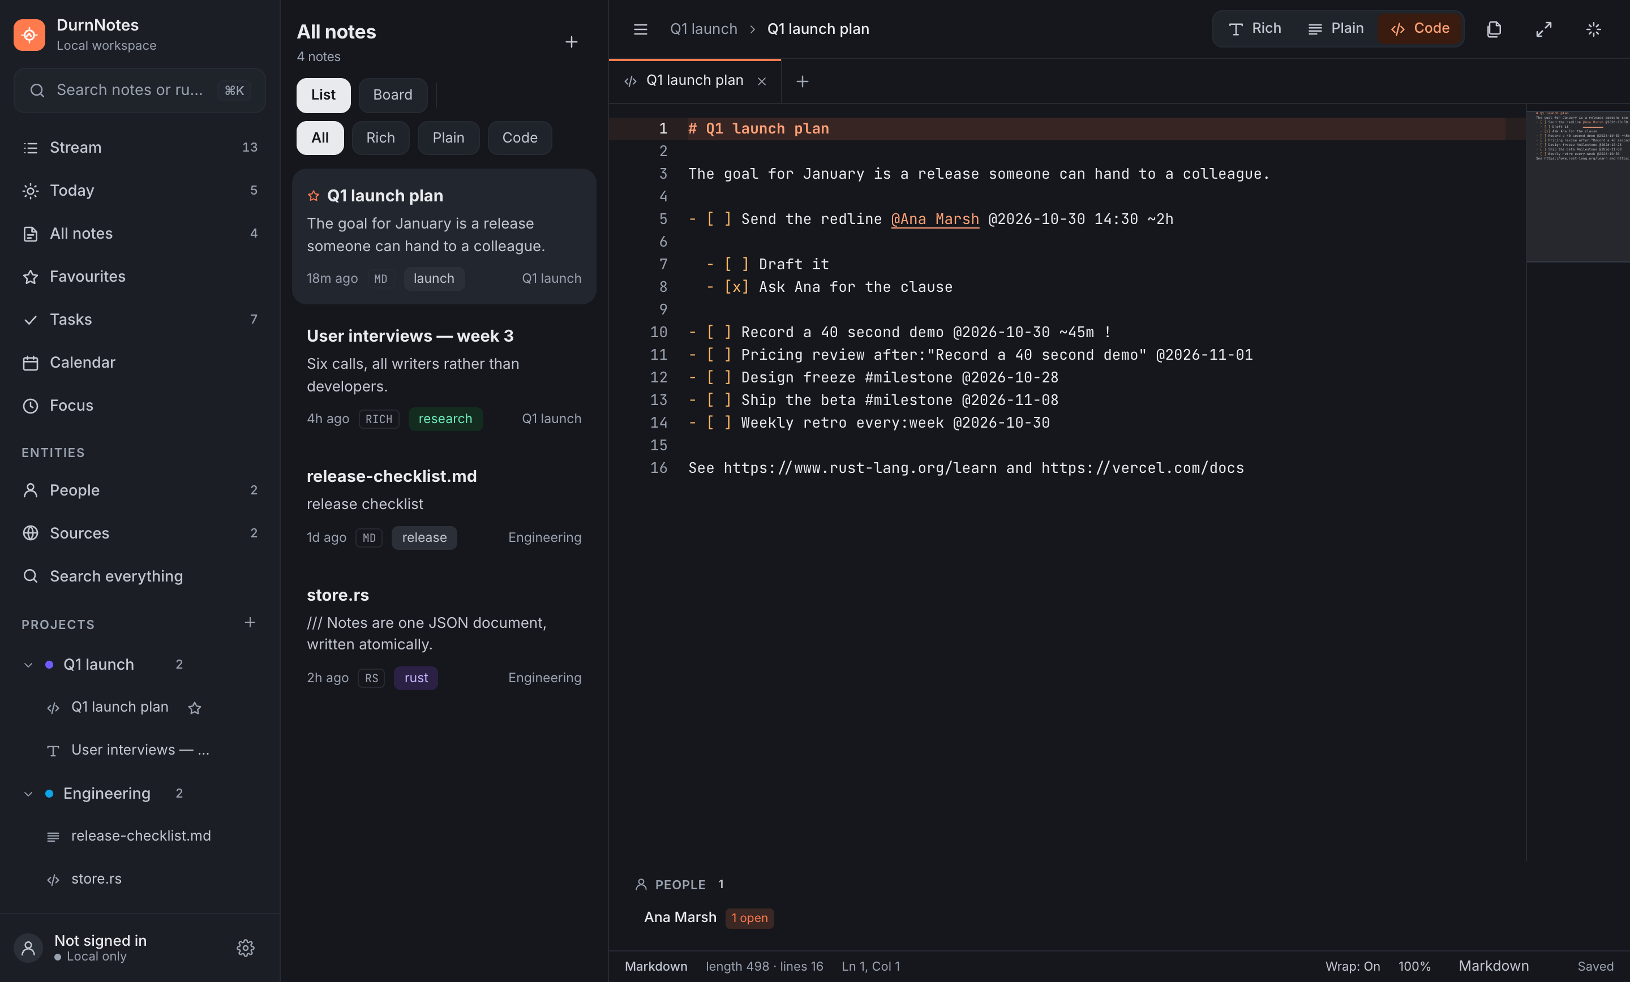Viewport: 1630px width, 982px height.
Task: Click the editor minimap preview
Action: (x=1578, y=186)
